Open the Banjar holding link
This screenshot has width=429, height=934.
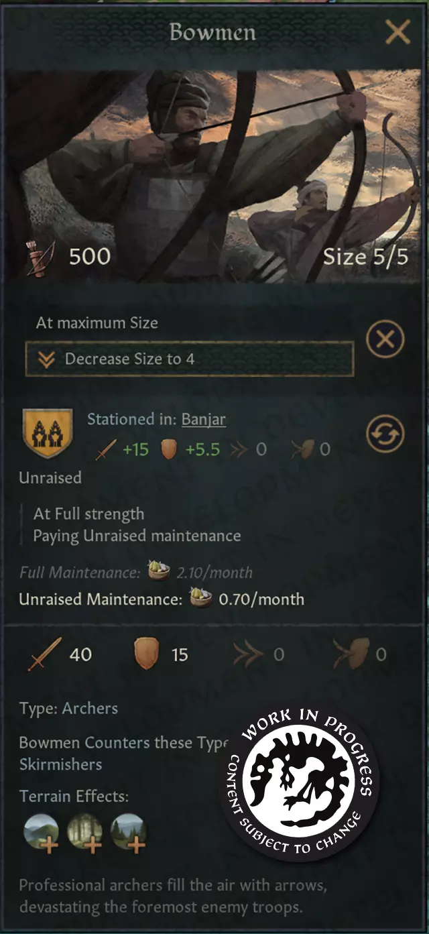203,419
